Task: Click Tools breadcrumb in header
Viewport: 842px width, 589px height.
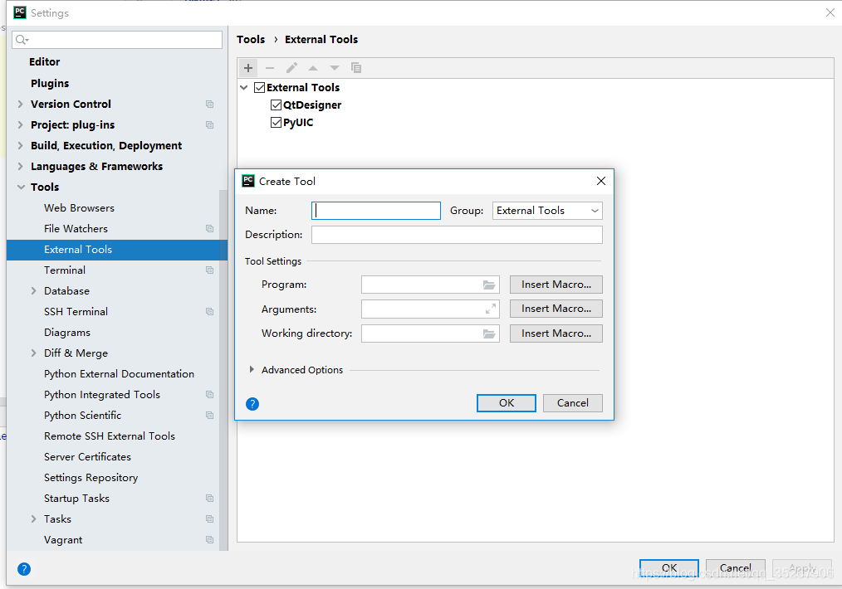Action: click(251, 39)
